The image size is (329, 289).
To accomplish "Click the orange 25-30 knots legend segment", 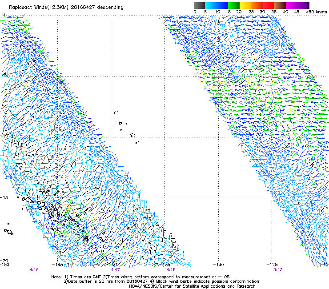I will click(x=257, y=5).
